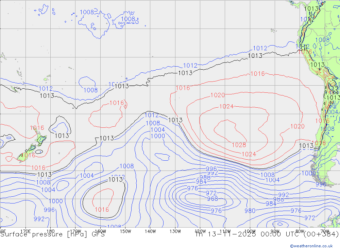Select the 110W longitude label

225,231
